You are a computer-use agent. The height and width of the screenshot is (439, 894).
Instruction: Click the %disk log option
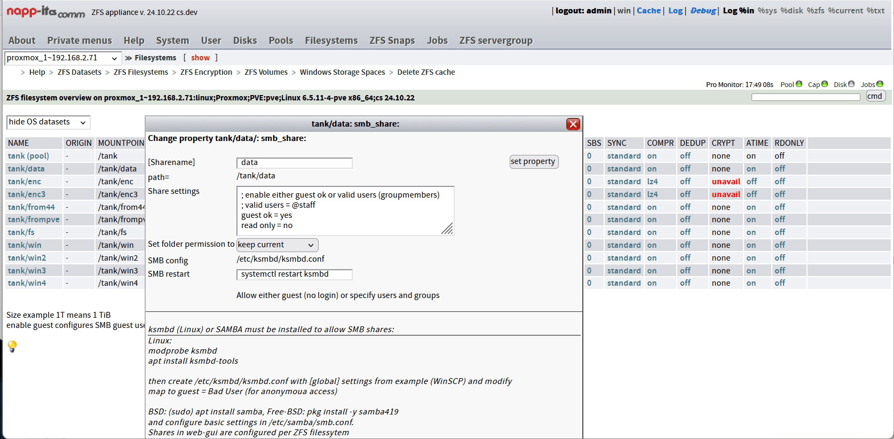coord(792,11)
